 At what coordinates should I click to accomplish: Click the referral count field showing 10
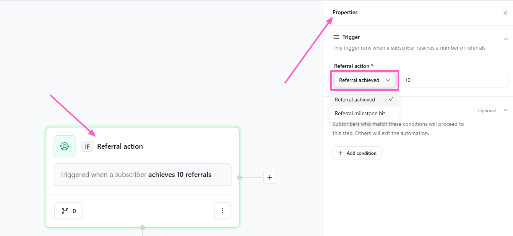[454, 80]
